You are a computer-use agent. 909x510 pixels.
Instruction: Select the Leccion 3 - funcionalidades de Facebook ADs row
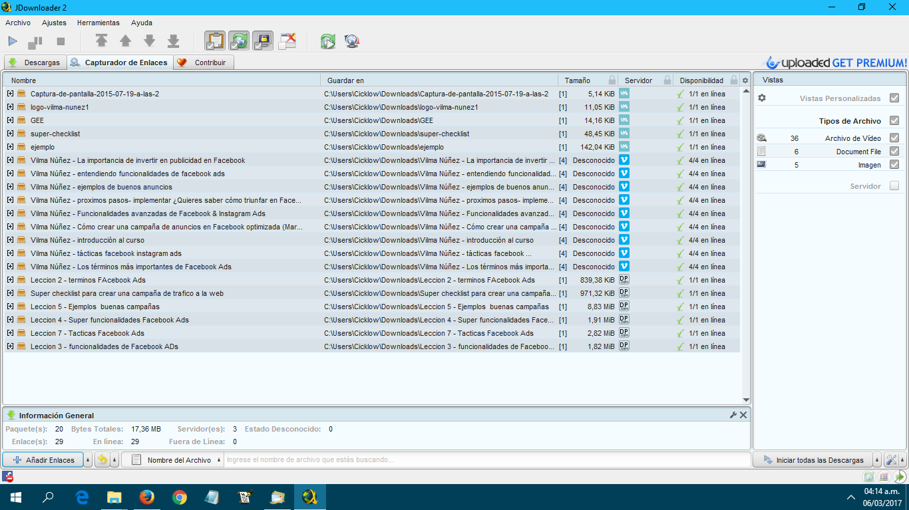click(x=371, y=346)
